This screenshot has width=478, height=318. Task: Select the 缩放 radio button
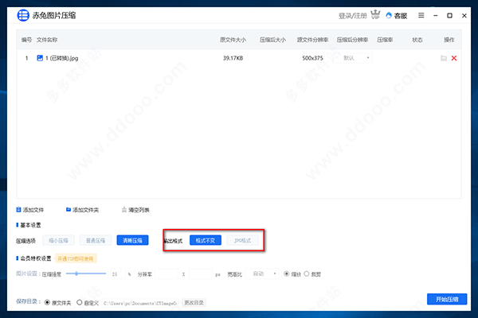point(286,273)
